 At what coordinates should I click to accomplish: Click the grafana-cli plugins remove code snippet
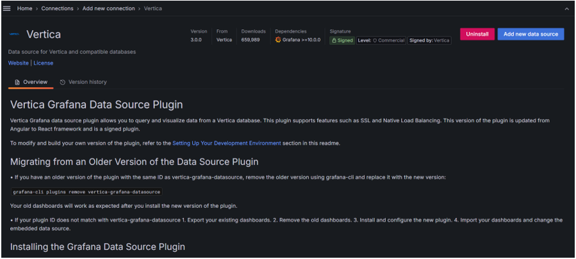[x=87, y=192]
